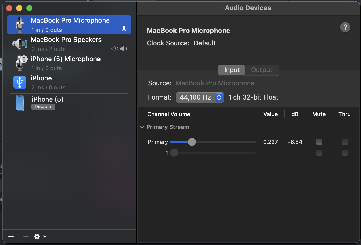Click the sound output speaker icon
The image size is (361, 245).
(124, 48)
